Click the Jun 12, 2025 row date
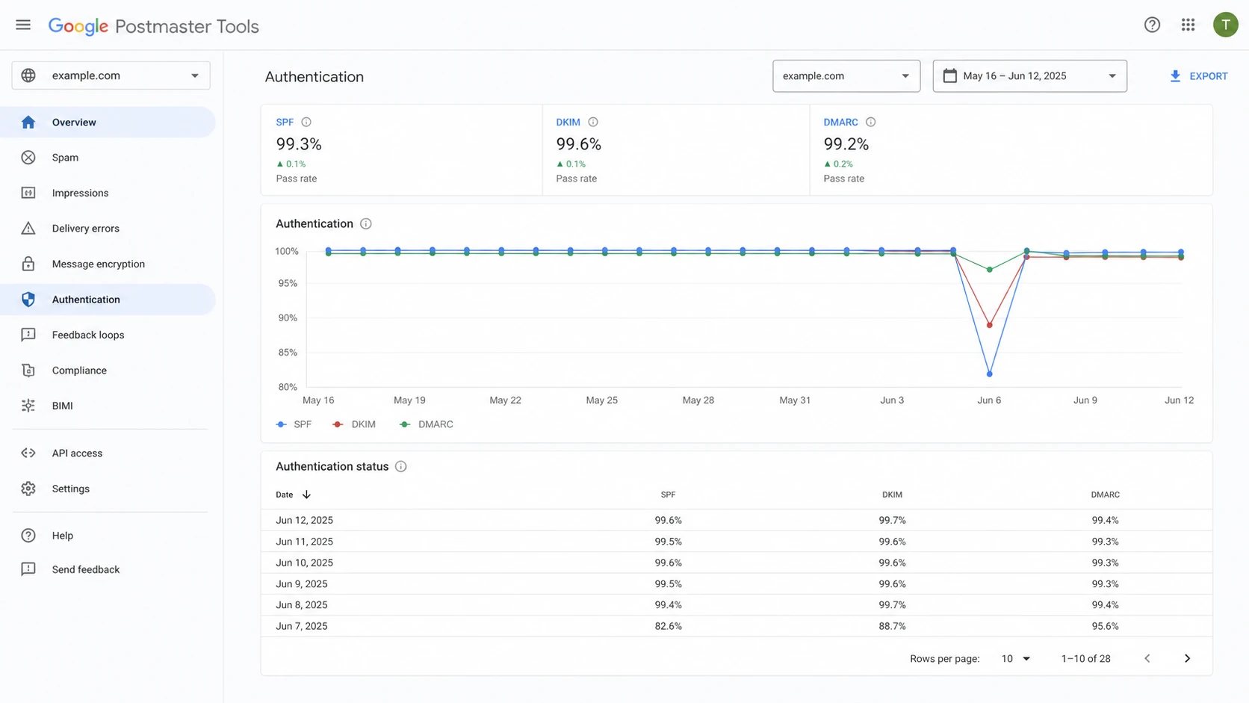 click(x=304, y=520)
